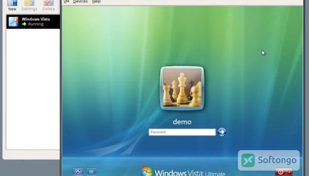Click the demo user chess picture
The image size is (309, 176).
point(182,88)
